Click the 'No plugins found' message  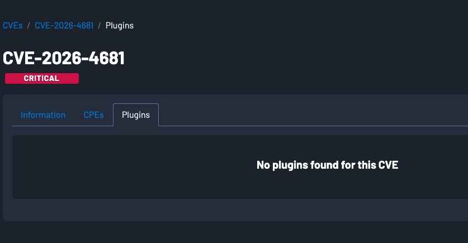(327, 165)
